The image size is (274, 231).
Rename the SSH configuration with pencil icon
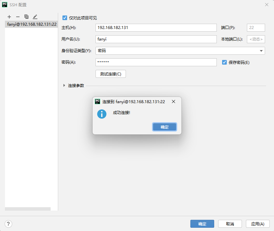point(35,17)
